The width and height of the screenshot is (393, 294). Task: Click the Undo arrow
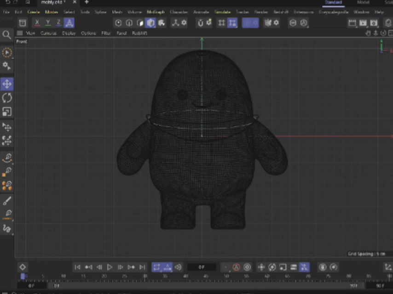(x=8, y=2)
